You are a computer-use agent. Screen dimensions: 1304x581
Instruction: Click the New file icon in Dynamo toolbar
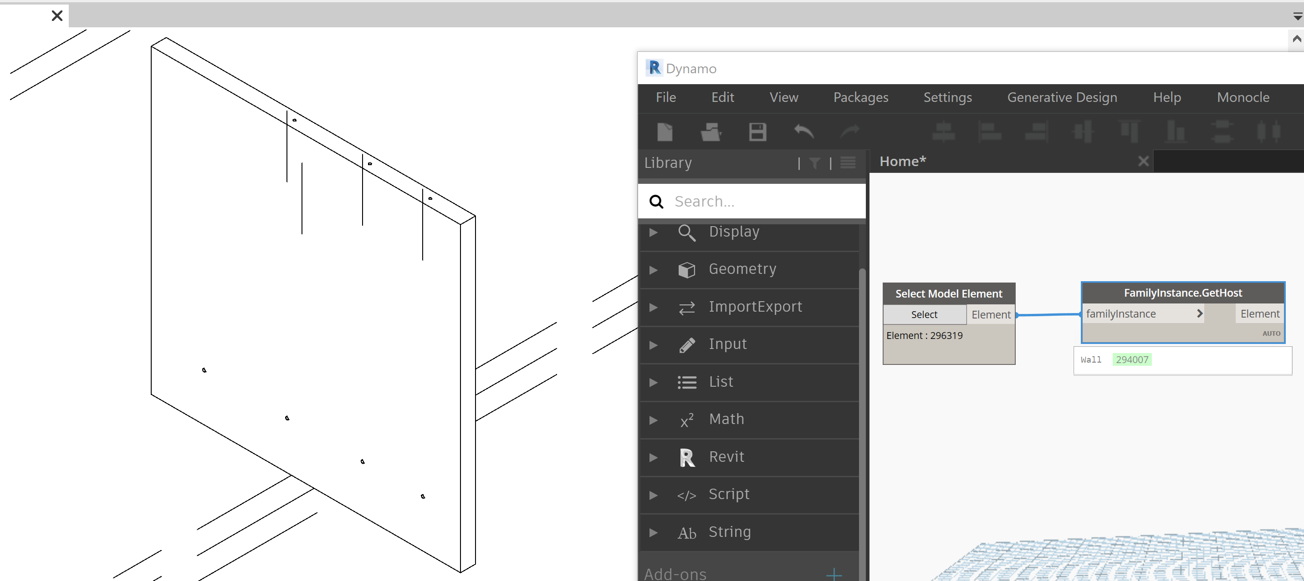click(665, 132)
